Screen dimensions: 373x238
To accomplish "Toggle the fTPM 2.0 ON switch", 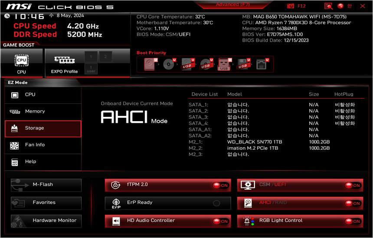I will pyautogui.click(x=220, y=185).
